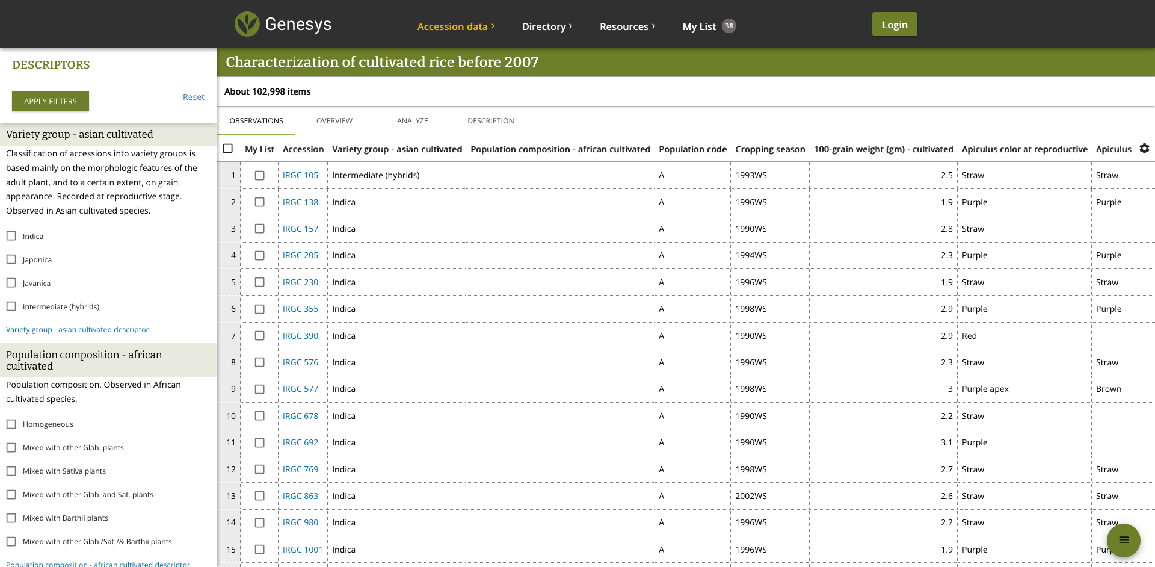Open accession IRGC 863
Viewport: 1155px width, 567px height.
click(300, 496)
